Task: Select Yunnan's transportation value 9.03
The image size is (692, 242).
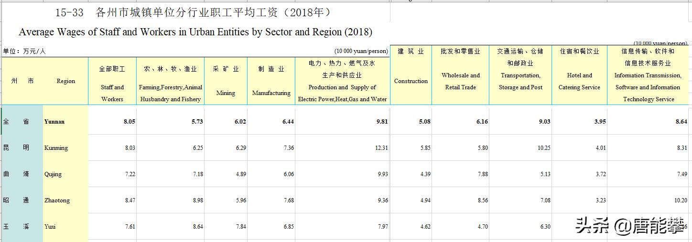Action: pyautogui.click(x=544, y=121)
